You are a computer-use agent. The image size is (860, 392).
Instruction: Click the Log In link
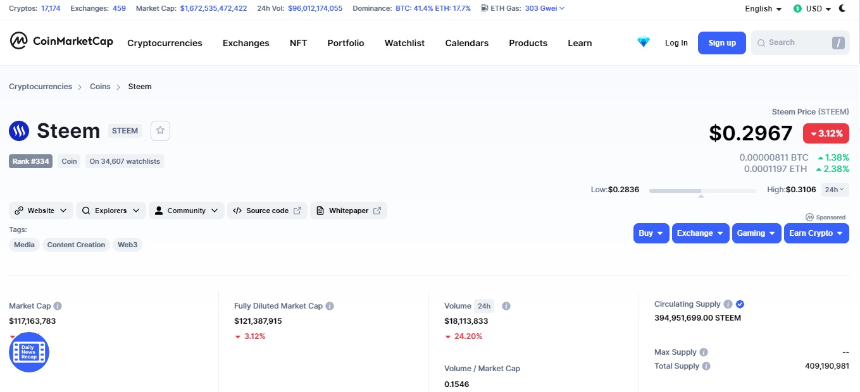point(676,42)
